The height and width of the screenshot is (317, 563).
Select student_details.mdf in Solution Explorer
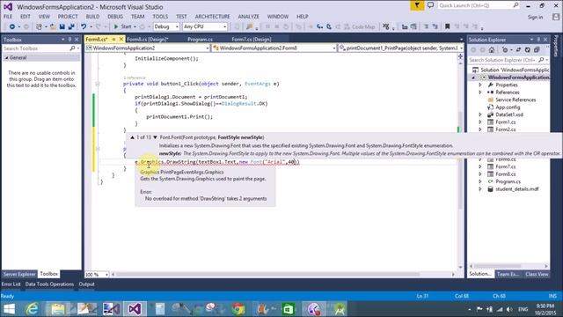click(516, 189)
